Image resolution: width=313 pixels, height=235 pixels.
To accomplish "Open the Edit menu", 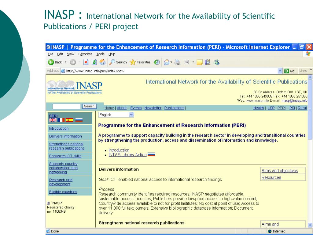I will (60, 54).
